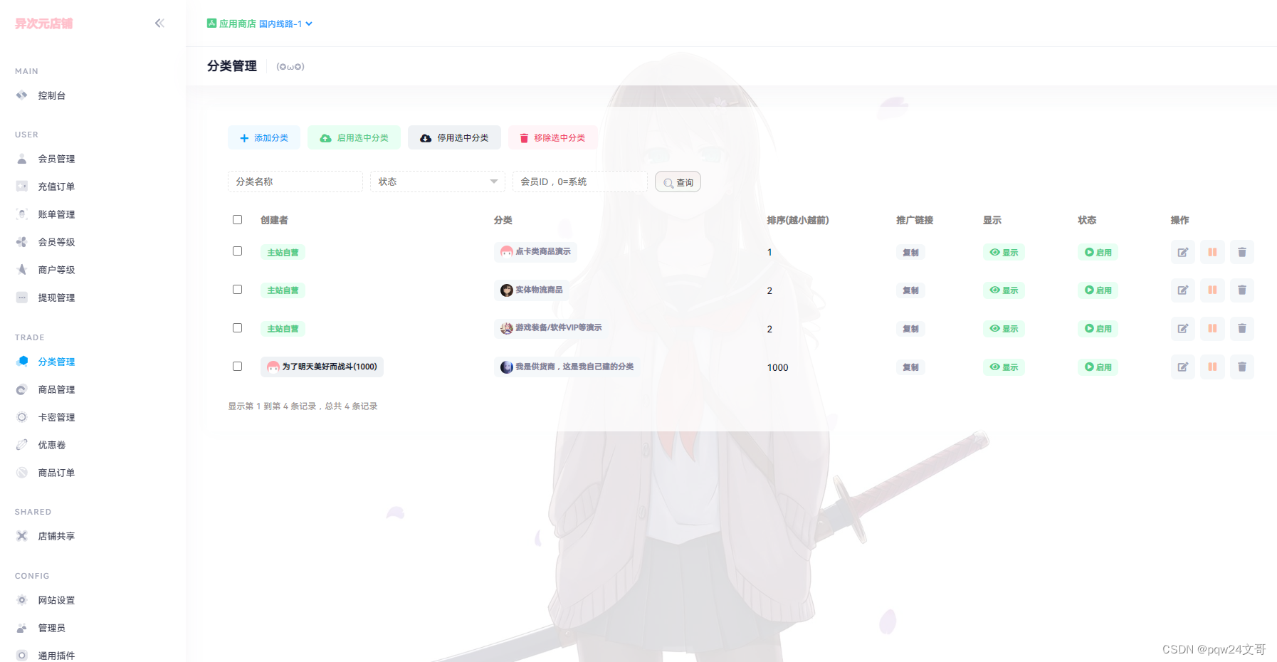Edit the 我是供货商 category row
The height and width of the screenshot is (662, 1277).
pos(1183,367)
